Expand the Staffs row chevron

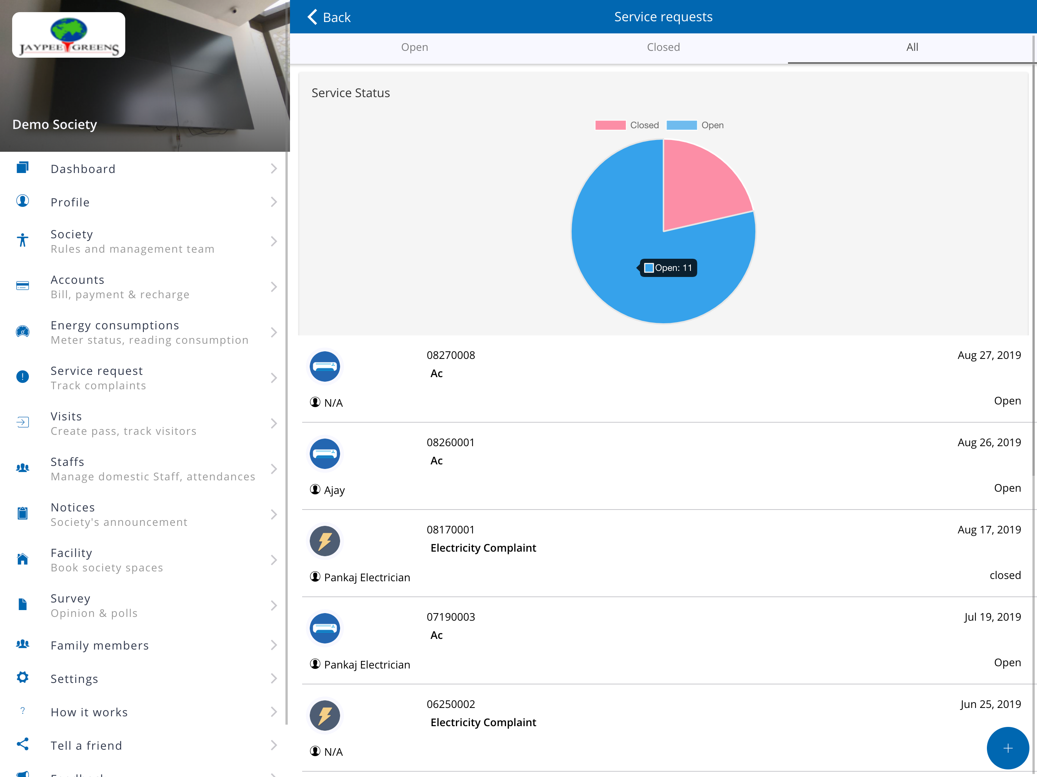(274, 469)
